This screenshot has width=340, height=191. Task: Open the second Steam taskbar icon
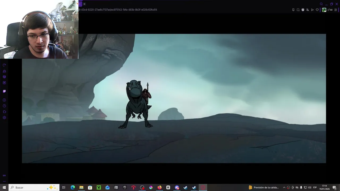click(194, 188)
